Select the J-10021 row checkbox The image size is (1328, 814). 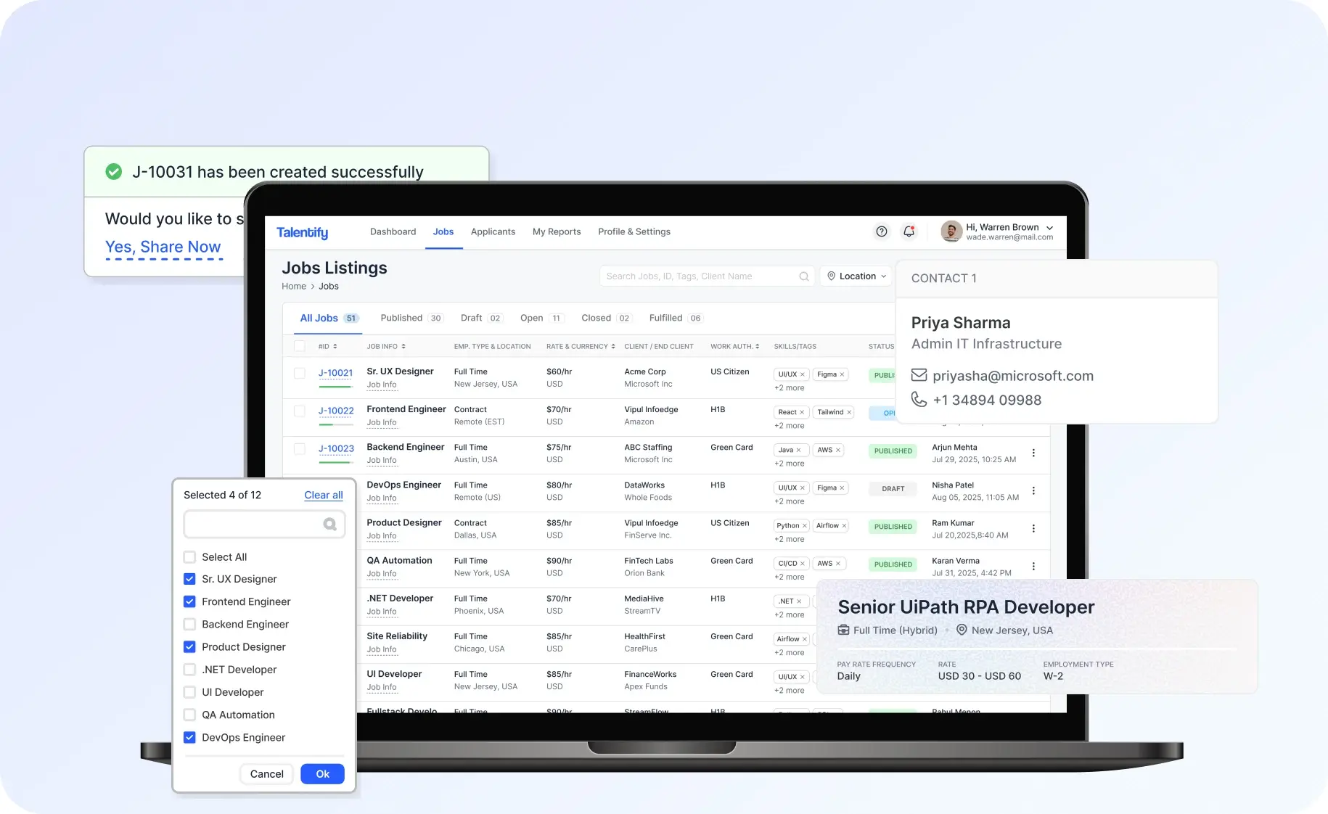[x=299, y=373]
